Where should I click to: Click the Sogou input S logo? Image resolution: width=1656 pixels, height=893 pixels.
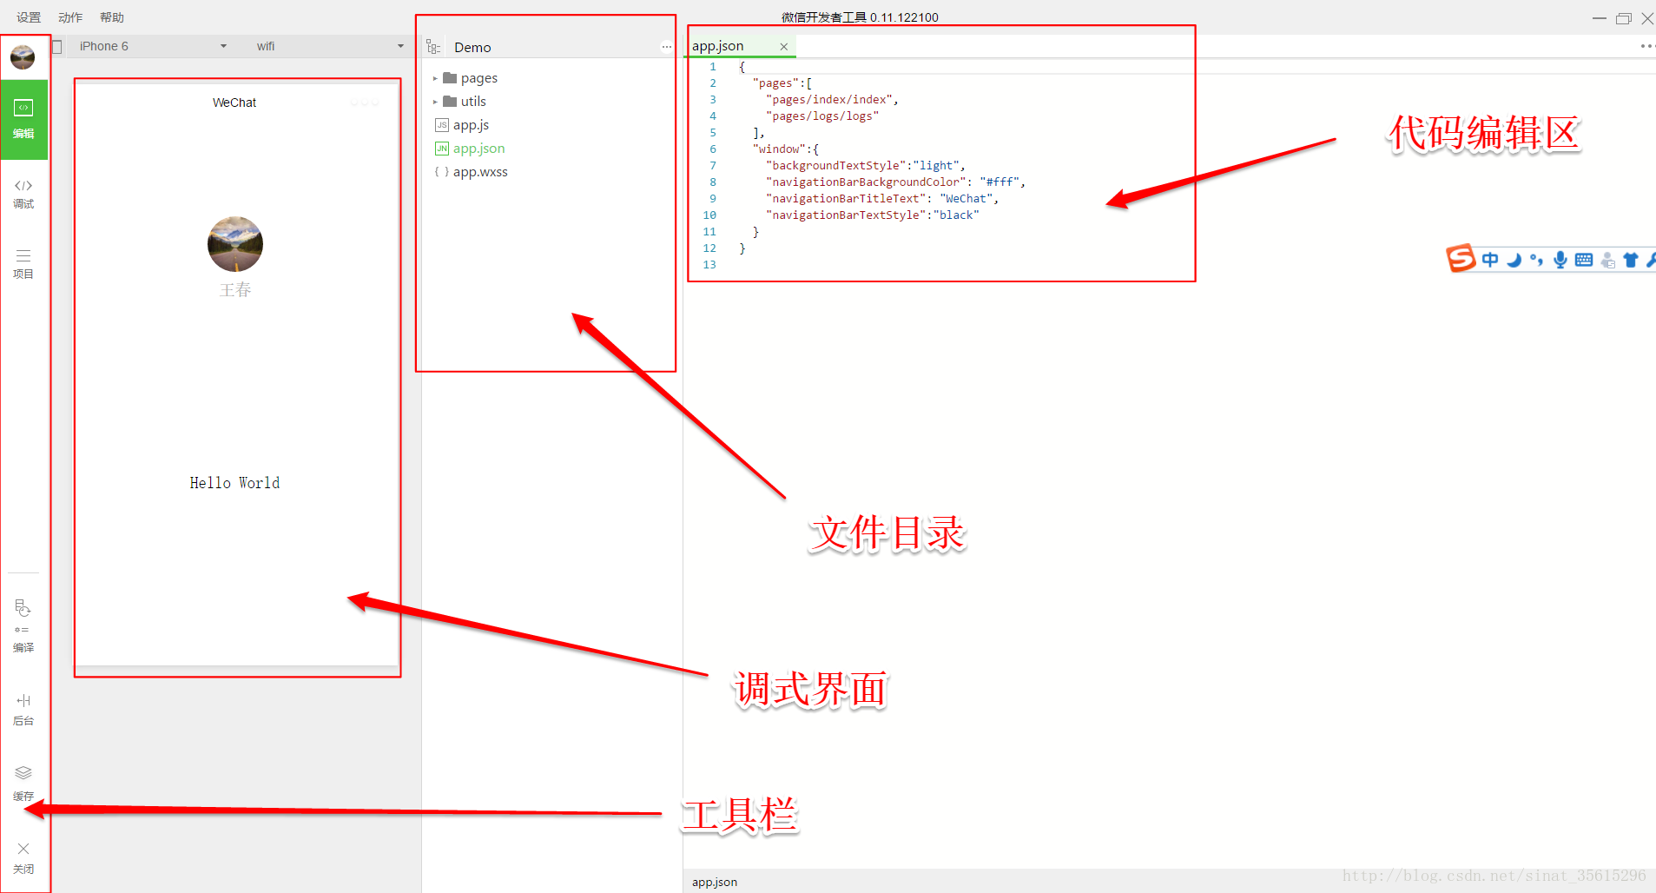1461,258
